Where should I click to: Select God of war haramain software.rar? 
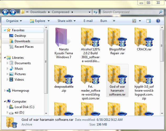[117, 81]
